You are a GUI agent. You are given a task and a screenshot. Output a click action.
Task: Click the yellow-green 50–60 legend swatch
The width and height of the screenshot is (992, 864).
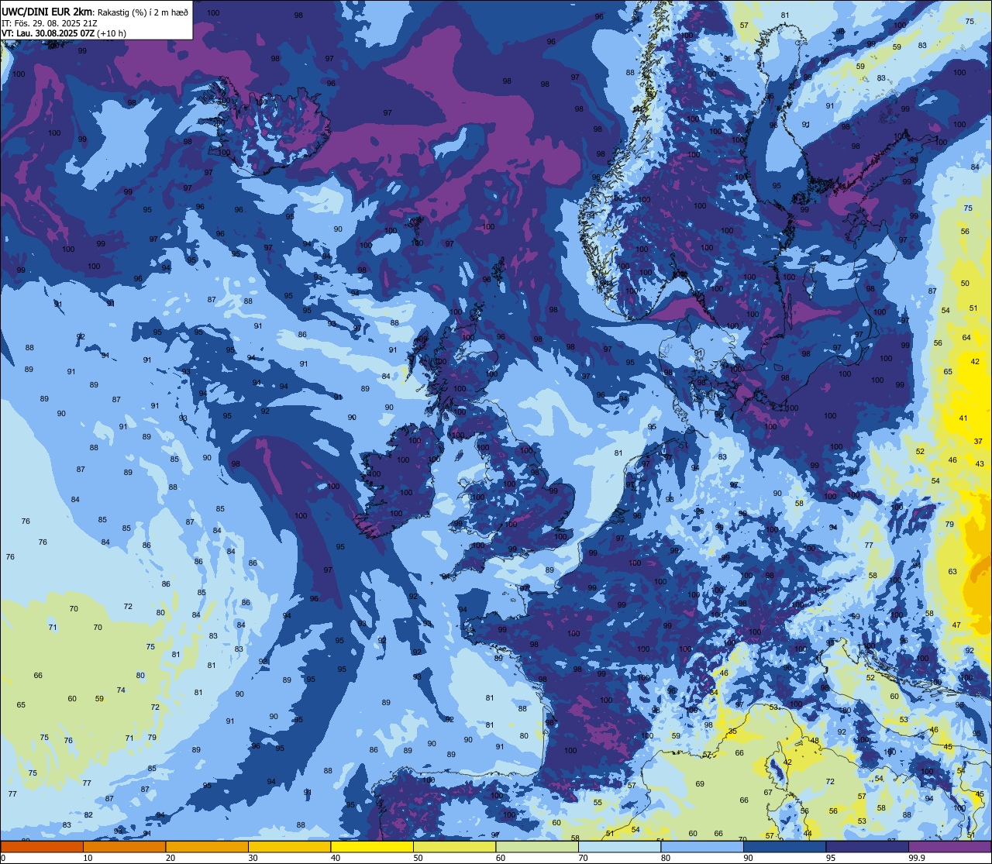454,847
